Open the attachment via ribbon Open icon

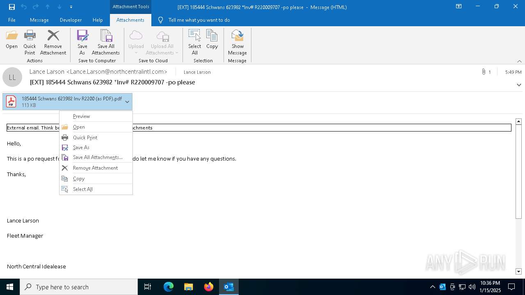[11, 40]
